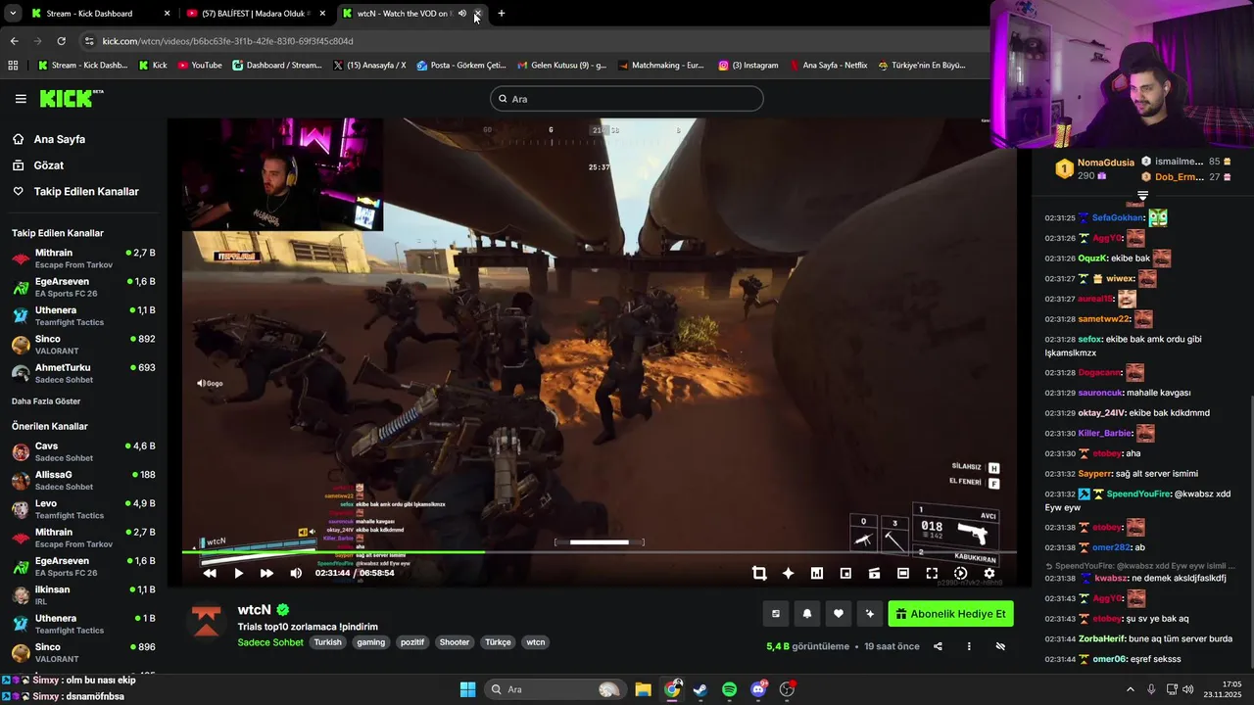
Task: Open playback speed options
Action: tap(960, 573)
